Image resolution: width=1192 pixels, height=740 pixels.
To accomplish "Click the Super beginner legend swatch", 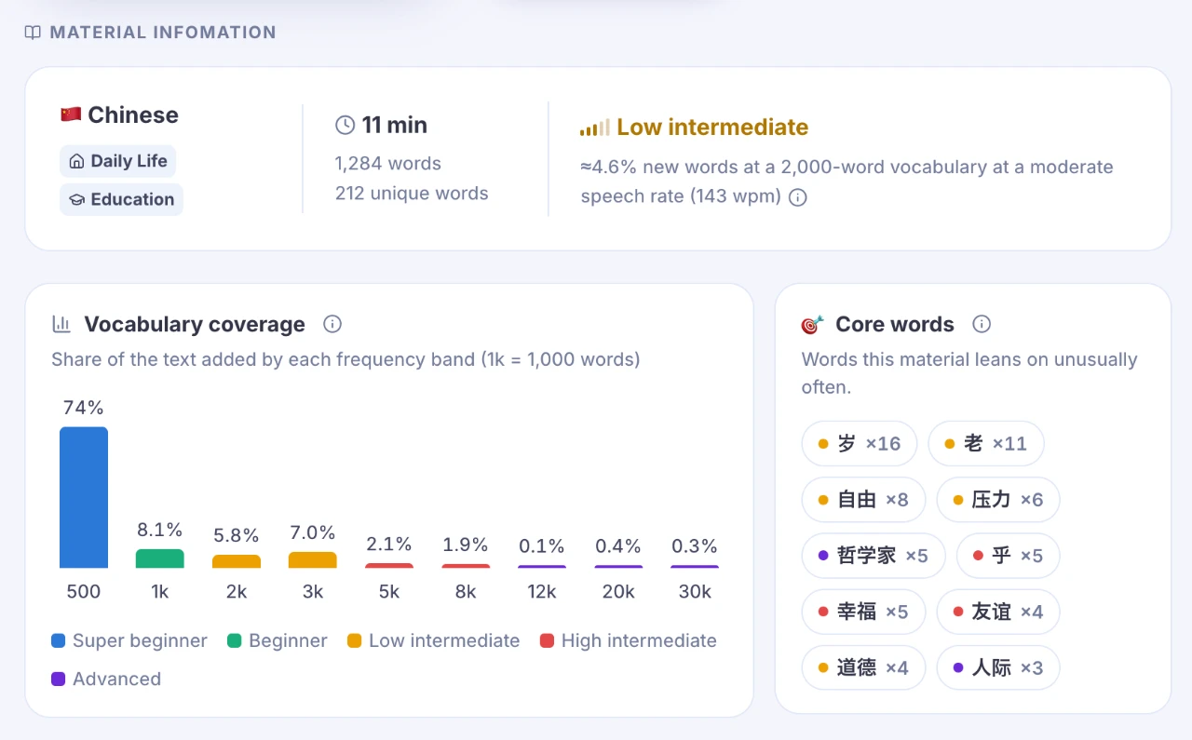I will [59, 640].
